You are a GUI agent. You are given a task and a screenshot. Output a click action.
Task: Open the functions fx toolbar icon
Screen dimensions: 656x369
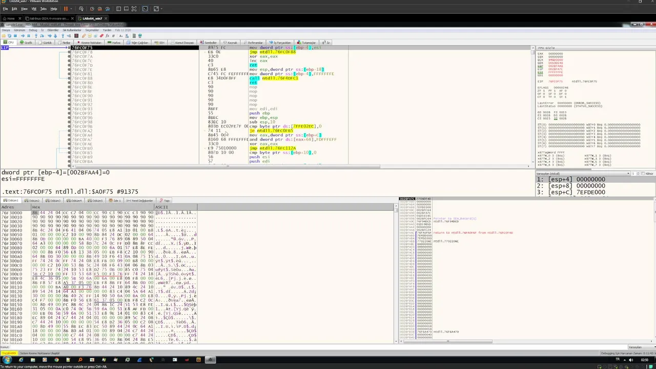point(107,36)
